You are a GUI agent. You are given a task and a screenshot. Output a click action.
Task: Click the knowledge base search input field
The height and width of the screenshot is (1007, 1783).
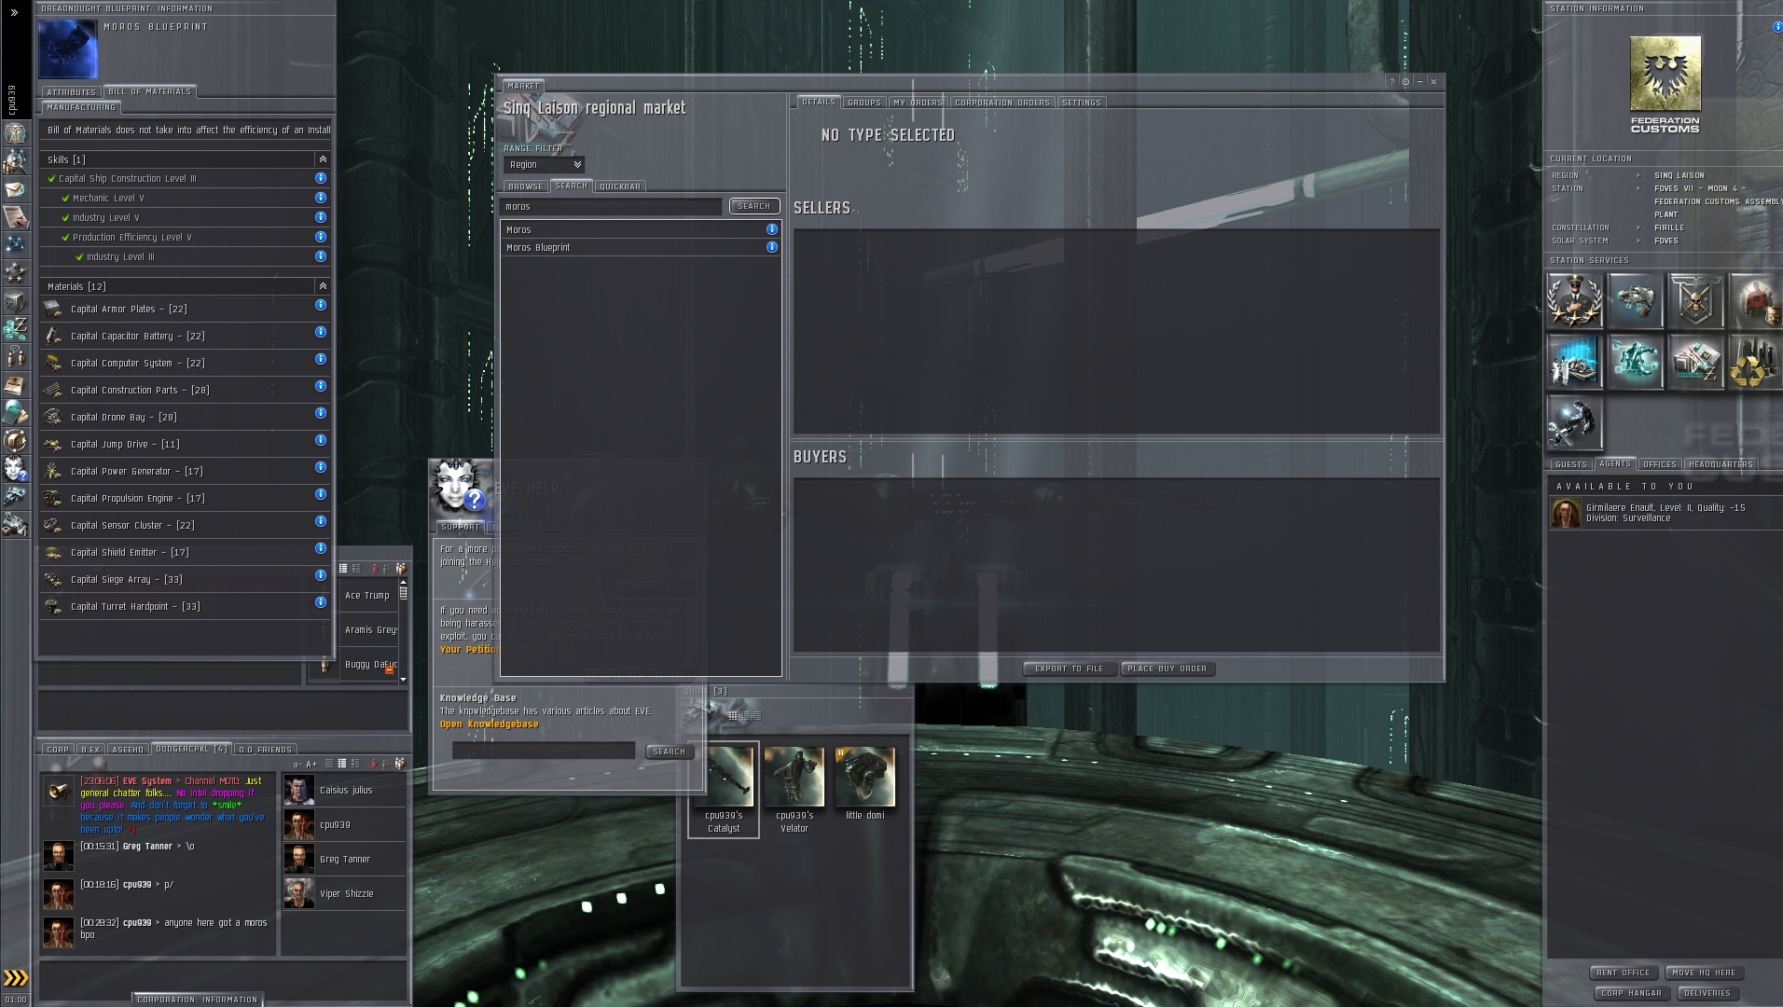[544, 751]
